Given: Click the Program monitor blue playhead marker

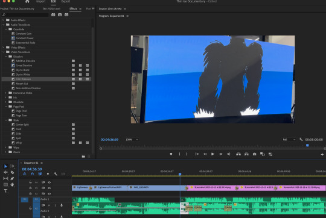Looking at the screenshot, I should tap(307, 145).
